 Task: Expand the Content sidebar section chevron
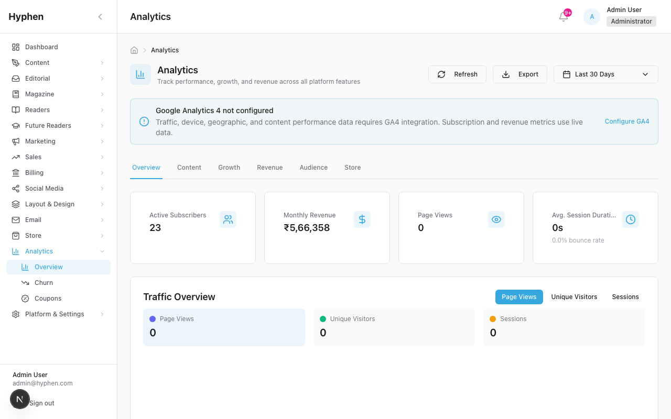pyautogui.click(x=102, y=63)
